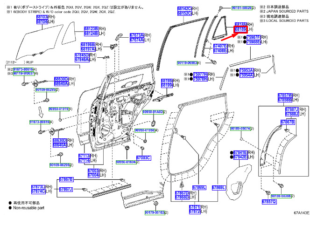Open plug part 90950-01956
This screenshot has width=310, height=232.
(145, 130)
